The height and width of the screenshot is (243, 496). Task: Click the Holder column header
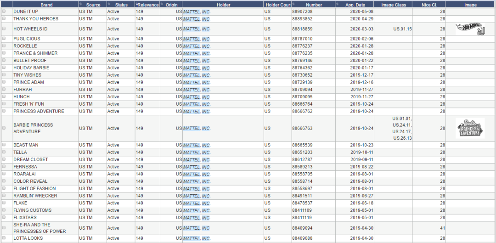tap(223, 5)
